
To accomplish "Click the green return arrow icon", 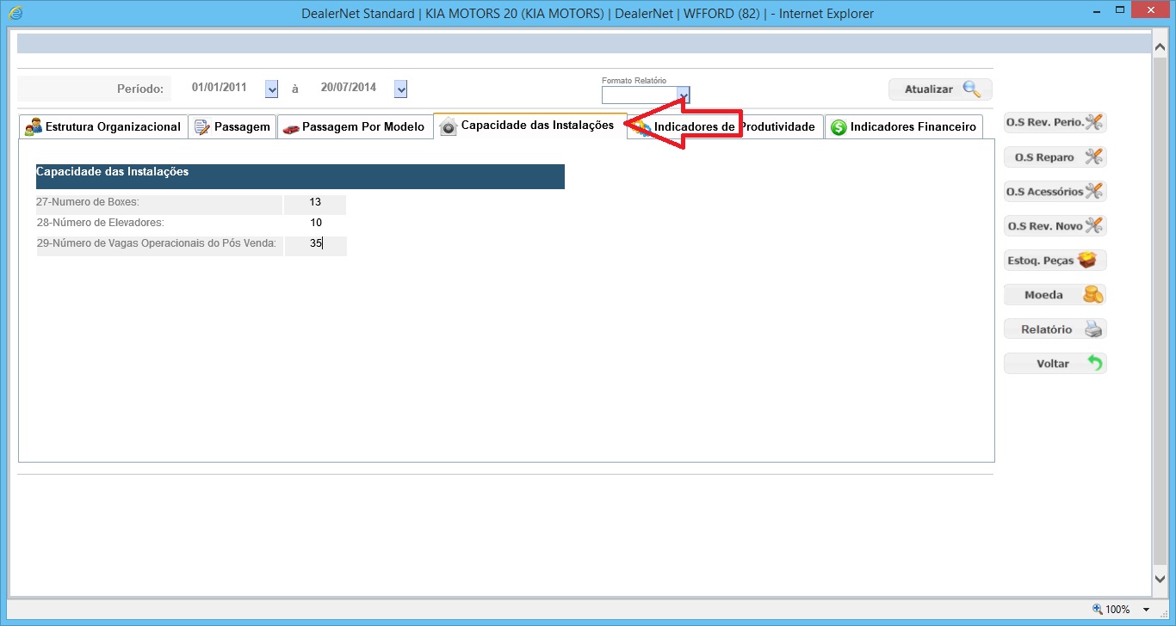I will (1094, 363).
